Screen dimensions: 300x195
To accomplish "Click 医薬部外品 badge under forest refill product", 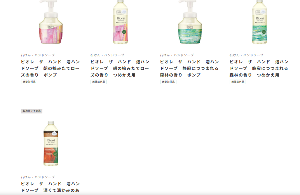I will click(x=238, y=82).
